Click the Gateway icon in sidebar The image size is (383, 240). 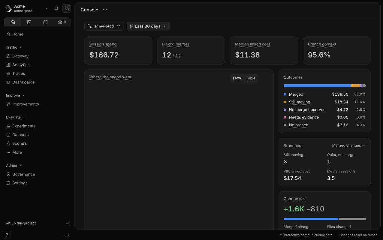(x=8, y=56)
